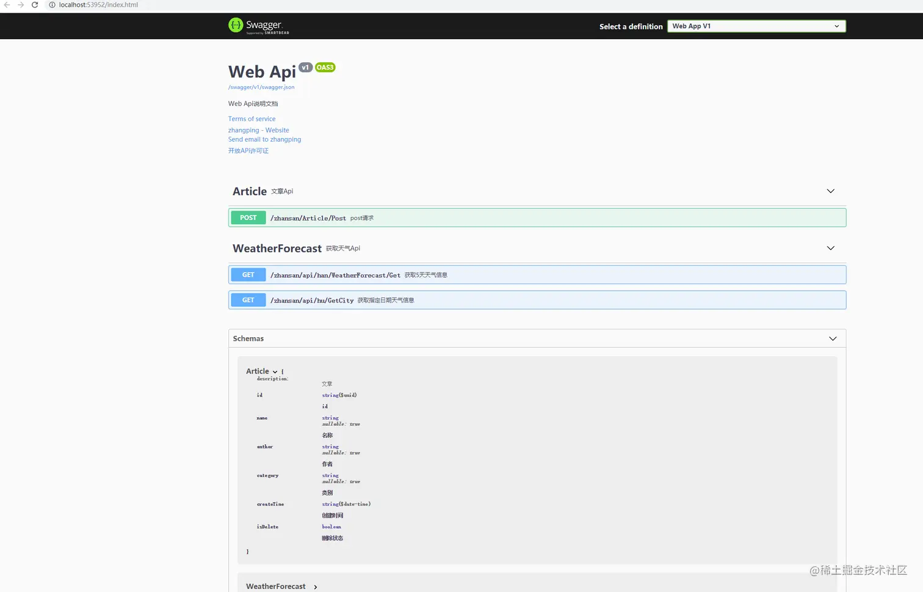
Task: Click the Schemas header title
Action: [x=248, y=338]
